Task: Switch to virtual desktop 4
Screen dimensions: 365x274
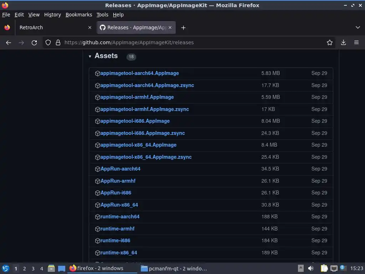Action: [42, 269]
